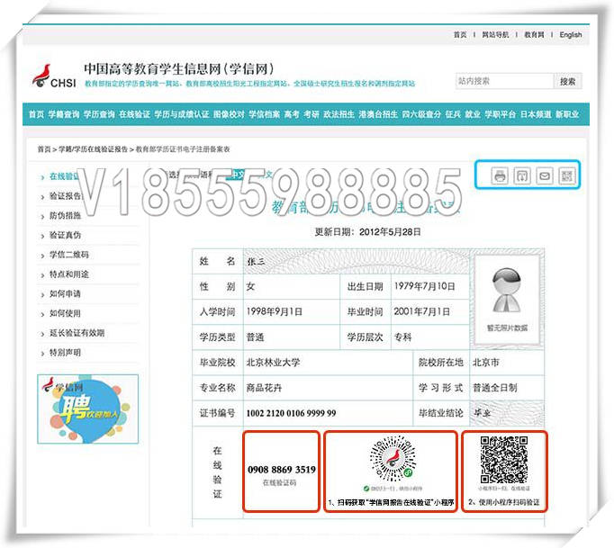614x548 pixels.
Task: Select 就业 in the navigation bar
Action: tap(473, 114)
